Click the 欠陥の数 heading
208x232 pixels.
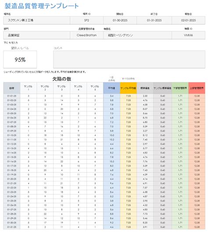coord(62,79)
